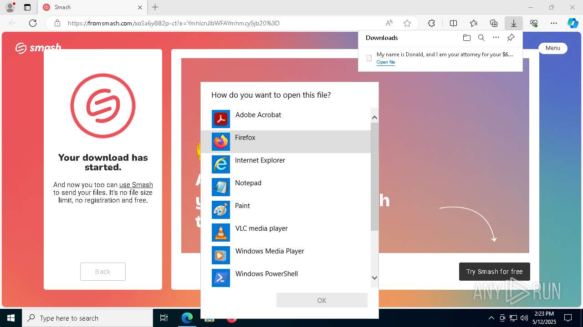Viewport: 583px width, 327px height.
Task: Click the address bar URL
Action: (x=174, y=23)
